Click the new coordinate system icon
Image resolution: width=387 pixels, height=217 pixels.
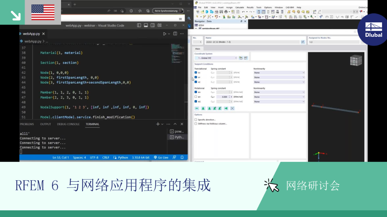tap(241, 58)
